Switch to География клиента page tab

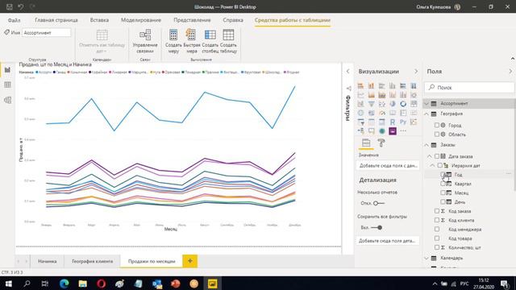pyautogui.click(x=92, y=261)
